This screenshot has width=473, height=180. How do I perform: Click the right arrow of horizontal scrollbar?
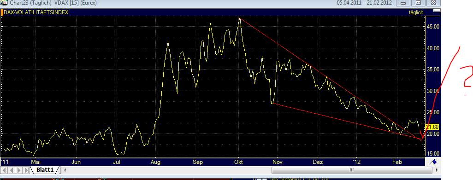tap(437, 170)
